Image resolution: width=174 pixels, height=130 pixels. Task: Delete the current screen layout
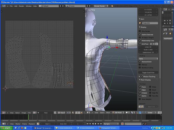[x=63, y=6]
